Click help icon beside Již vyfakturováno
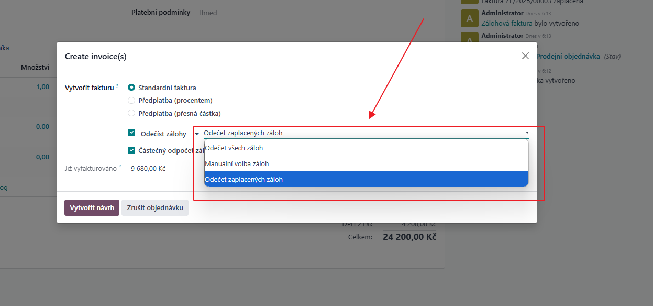 tap(120, 167)
